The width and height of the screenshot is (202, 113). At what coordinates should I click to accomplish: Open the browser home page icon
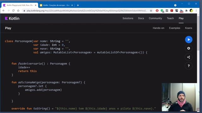tap(18, 11)
